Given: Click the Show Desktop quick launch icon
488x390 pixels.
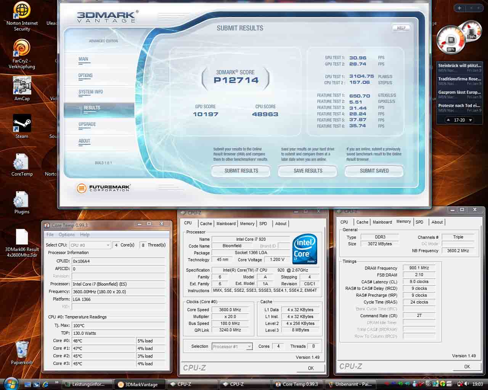Looking at the screenshot, I should tap(28, 384).
